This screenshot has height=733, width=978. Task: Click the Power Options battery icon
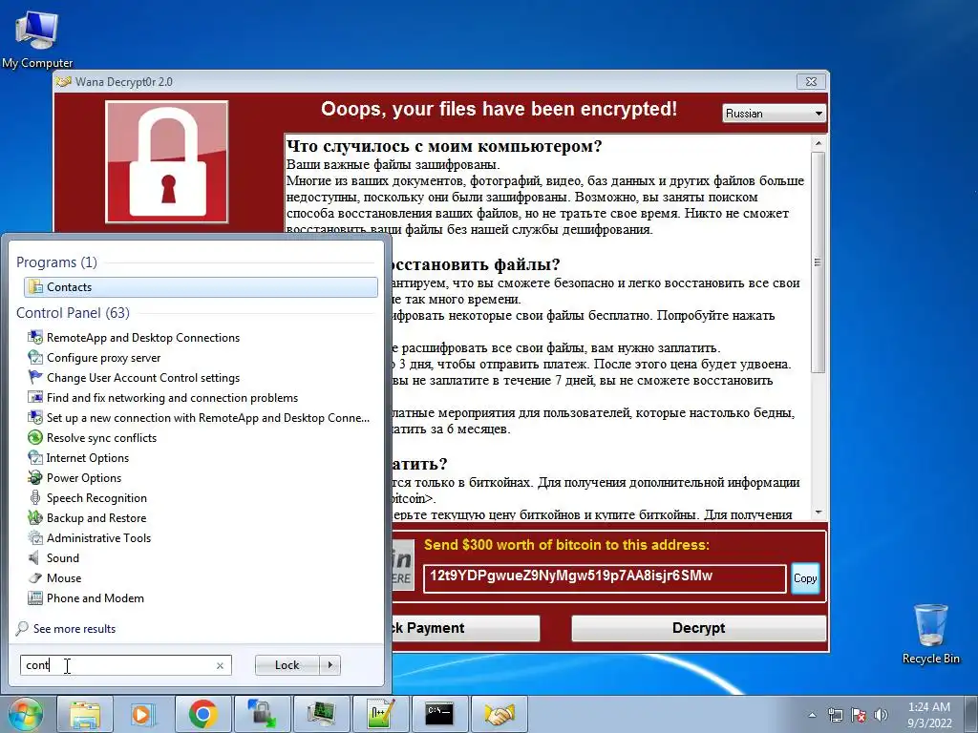[x=35, y=478]
